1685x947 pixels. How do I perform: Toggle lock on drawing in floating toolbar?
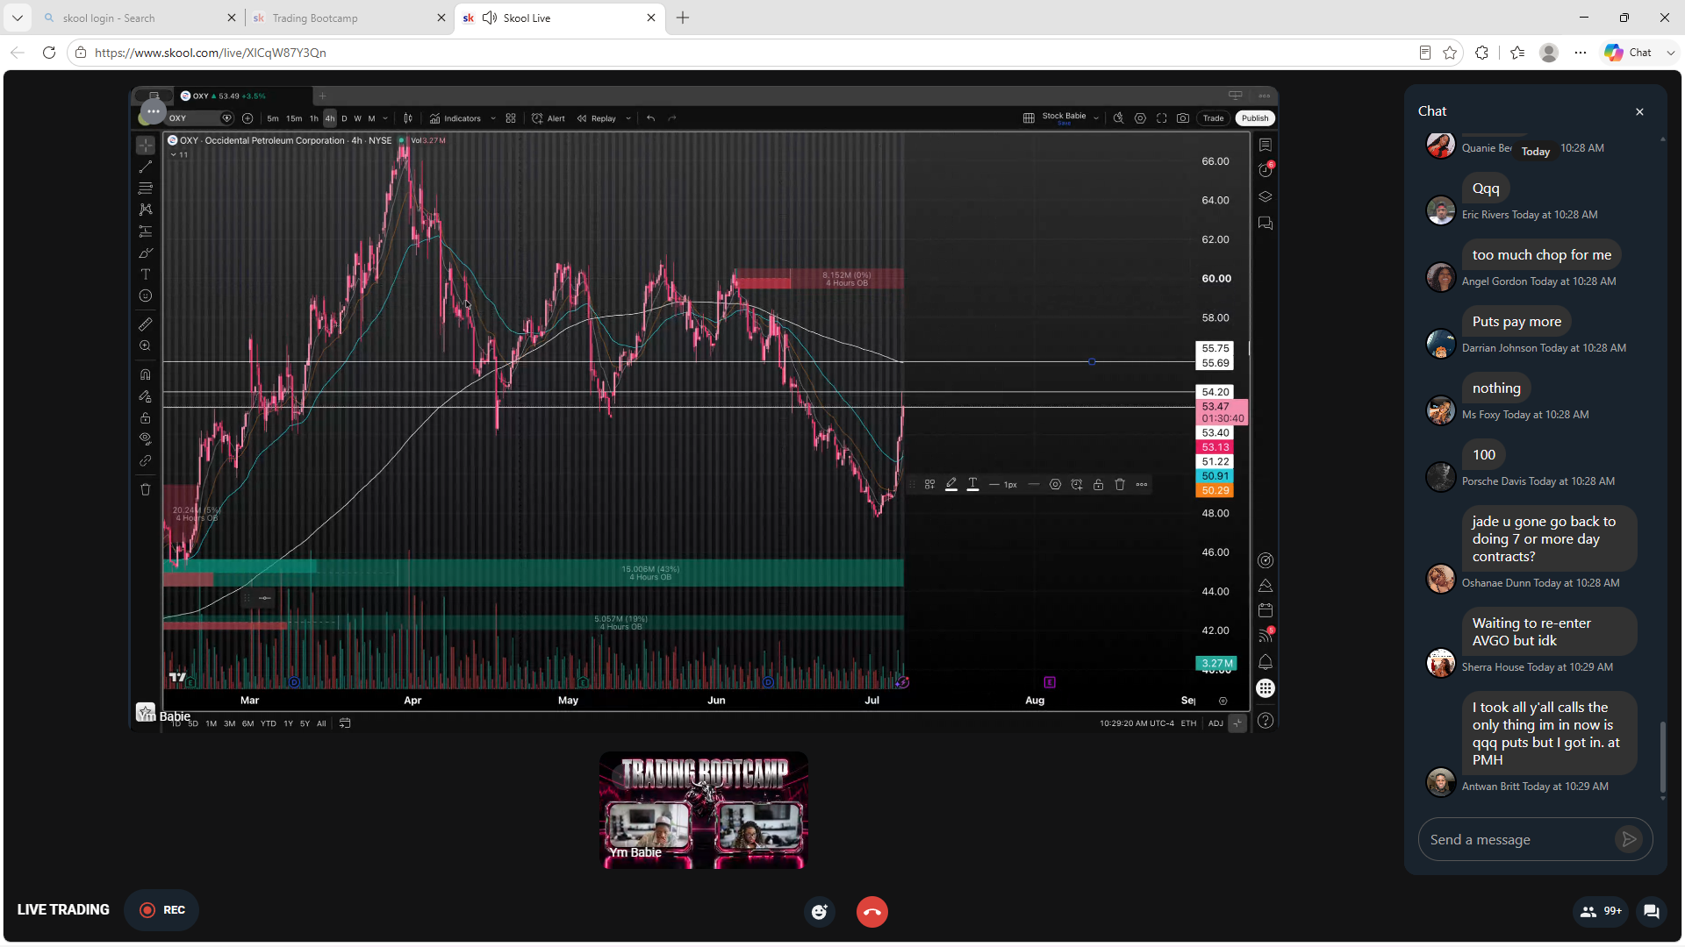1098,484
